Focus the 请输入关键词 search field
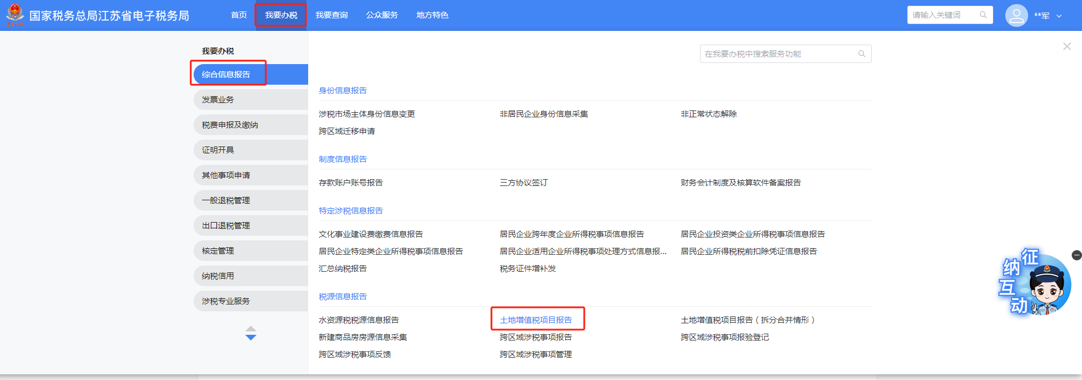Screen dimensions: 1082x380 pos(942,15)
